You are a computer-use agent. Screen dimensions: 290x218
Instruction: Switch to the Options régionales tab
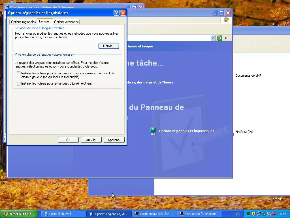(23, 22)
